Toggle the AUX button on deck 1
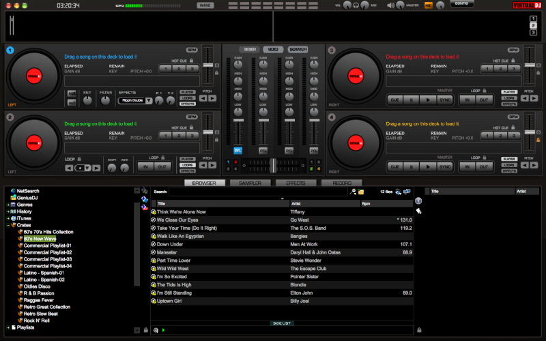The image size is (546, 341). [x=72, y=93]
